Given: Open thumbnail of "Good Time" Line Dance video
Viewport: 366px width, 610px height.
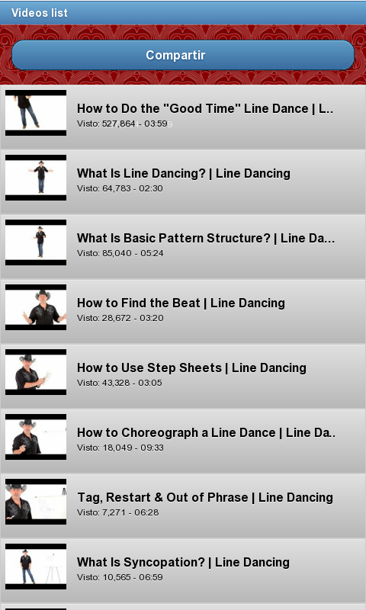Looking at the screenshot, I should [36, 113].
